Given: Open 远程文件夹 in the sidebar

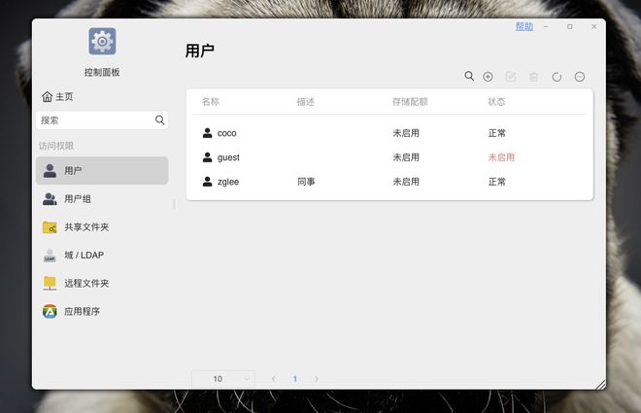Looking at the screenshot, I should point(102,283).
